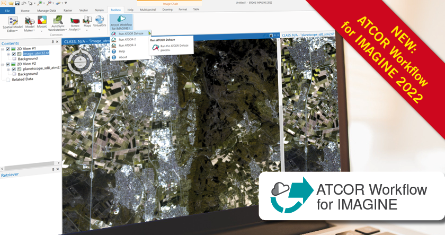Image resolution: width=445 pixels, height=235 pixels.
Task: Expand the image_utm32.tif layer node
Action: tap(8, 54)
